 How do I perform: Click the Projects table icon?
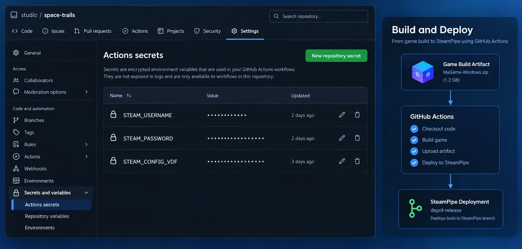[x=161, y=31]
